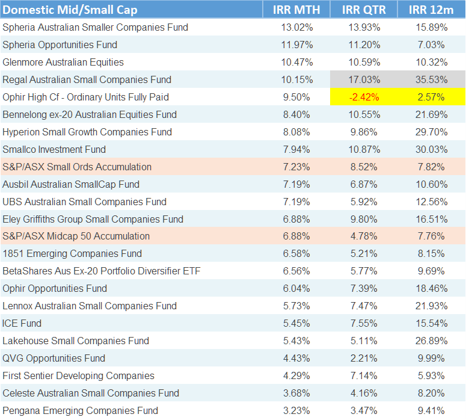Click the 7.55% value for ICE Fund

[x=364, y=323]
